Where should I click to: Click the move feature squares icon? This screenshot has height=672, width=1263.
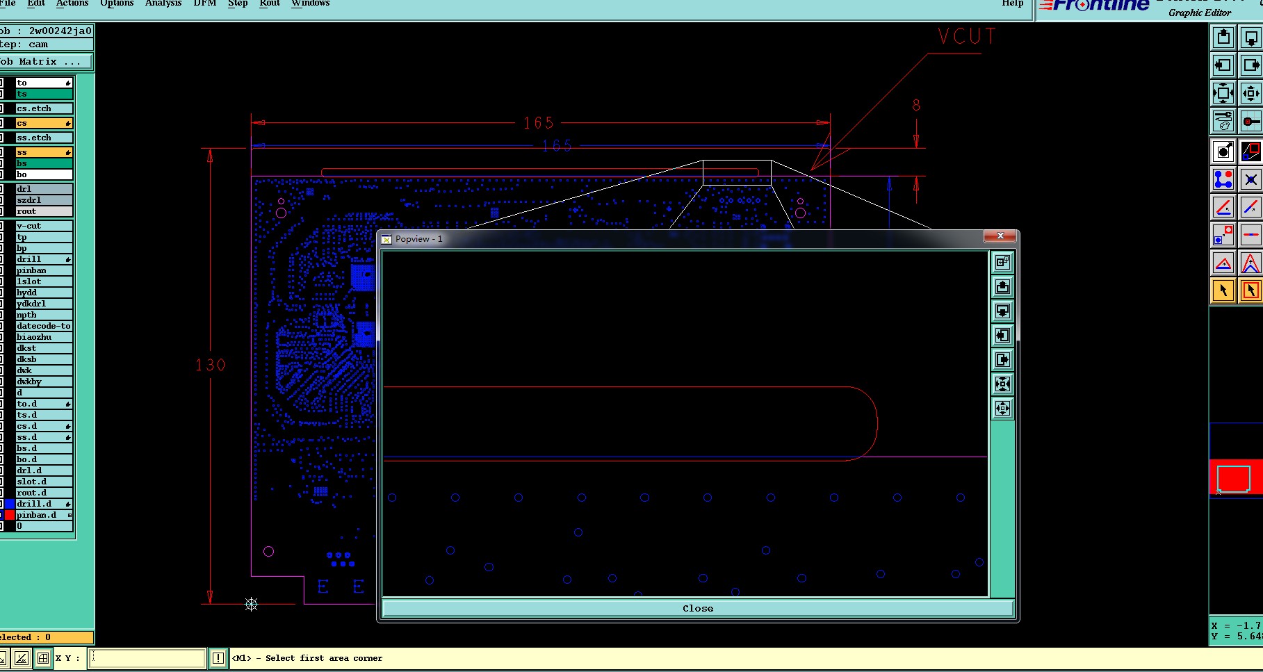[1223, 235]
